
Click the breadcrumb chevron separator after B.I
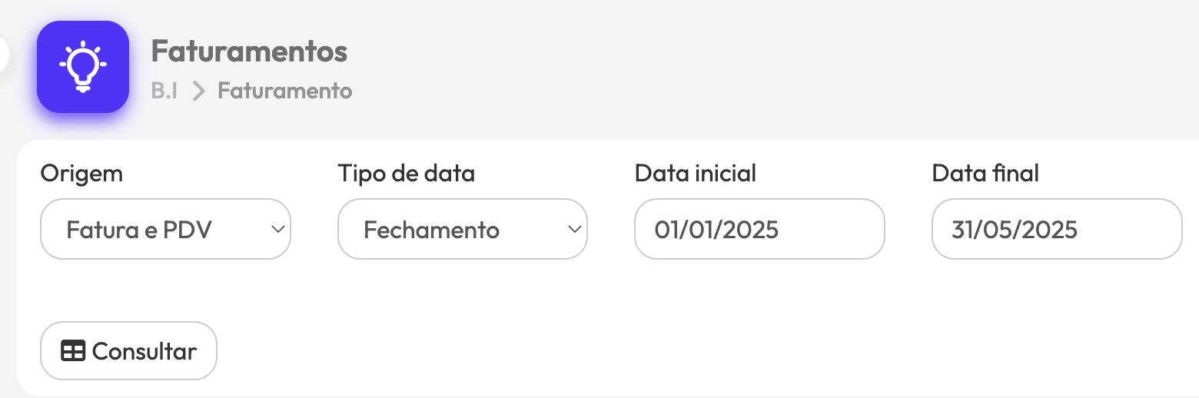(x=198, y=91)
